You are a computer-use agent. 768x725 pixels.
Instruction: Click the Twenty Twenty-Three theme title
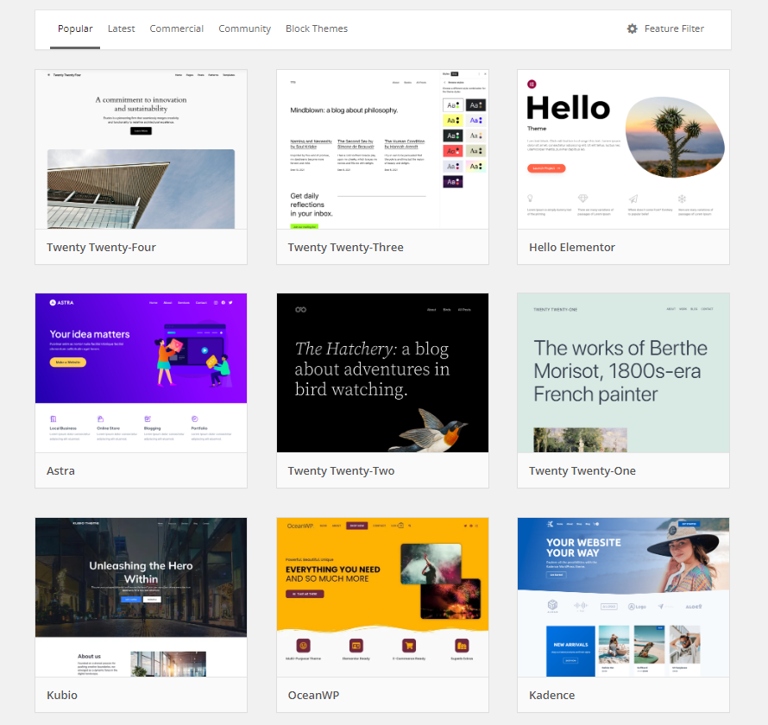coord(346,248)
